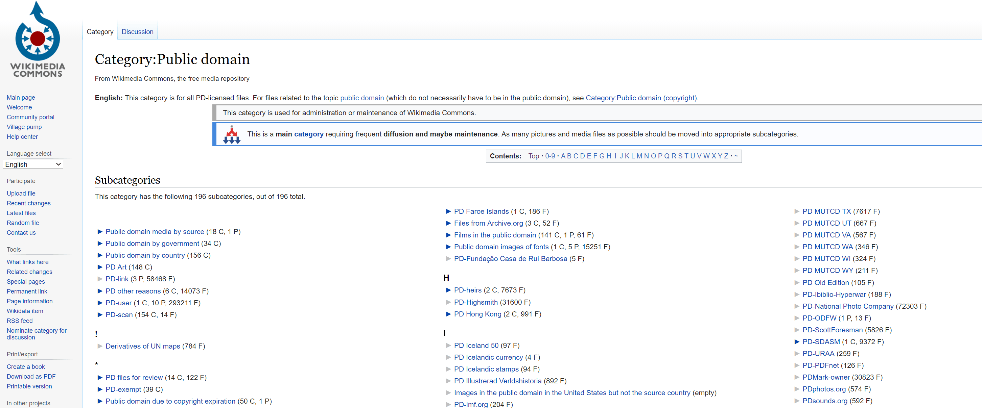Expand PD-heirs subcategory arrow
The image size is (982, 408).
(448, 290)
